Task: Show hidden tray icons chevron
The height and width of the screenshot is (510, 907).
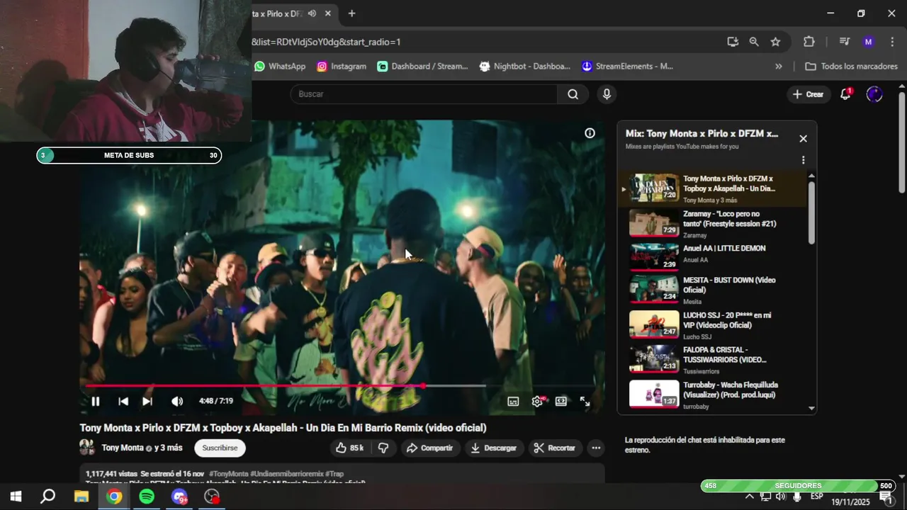Action: (750, 497)
